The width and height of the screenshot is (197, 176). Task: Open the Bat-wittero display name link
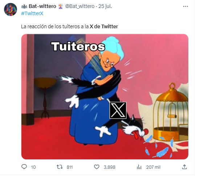[42, 6]
